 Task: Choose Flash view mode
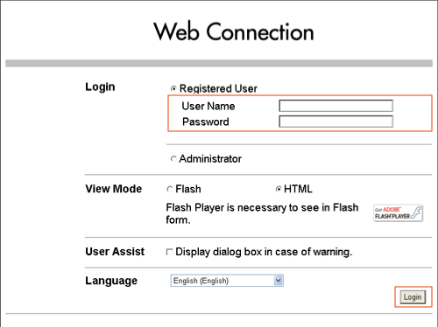(x=170, y=189)
